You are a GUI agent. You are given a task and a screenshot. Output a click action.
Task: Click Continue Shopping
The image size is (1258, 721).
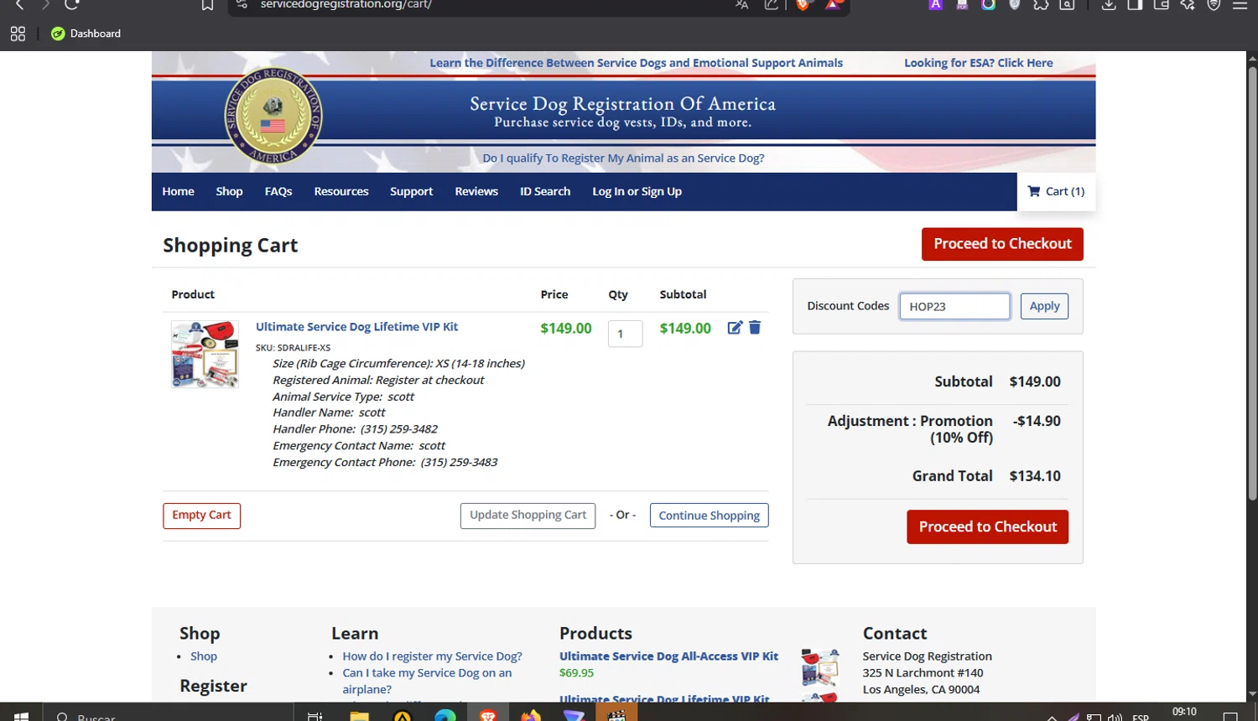[x=709, y=516]
